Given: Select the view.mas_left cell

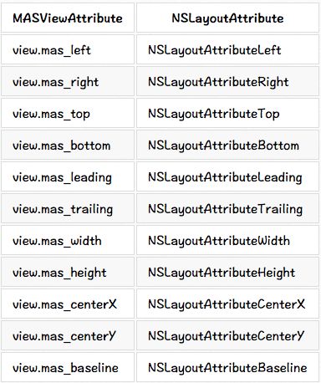Looking at the screenshot, I should 68,50.
